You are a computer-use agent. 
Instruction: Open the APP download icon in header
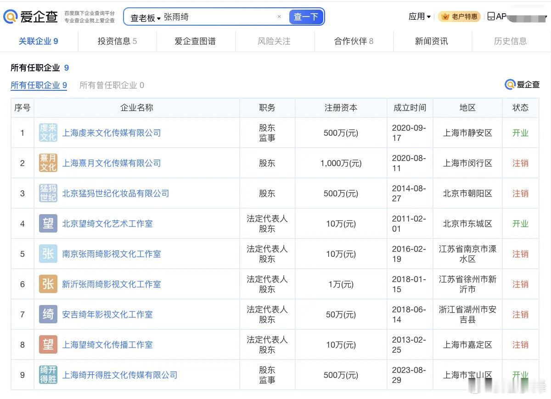491,17
